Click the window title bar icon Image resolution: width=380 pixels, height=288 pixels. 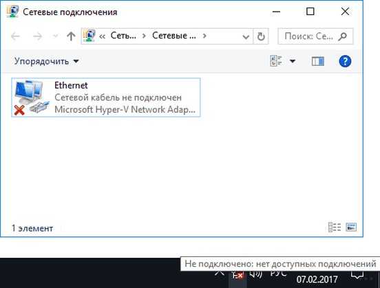[12, 12]
